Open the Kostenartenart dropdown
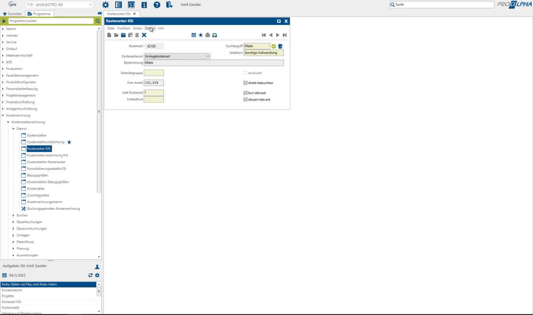The width and height of the screenshot is (533, 315). pyautogui.click(x=177, y=56)
